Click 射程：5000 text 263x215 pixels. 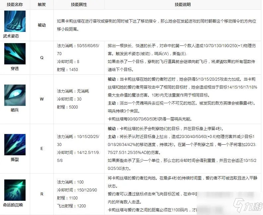click(x=67, y=107)
